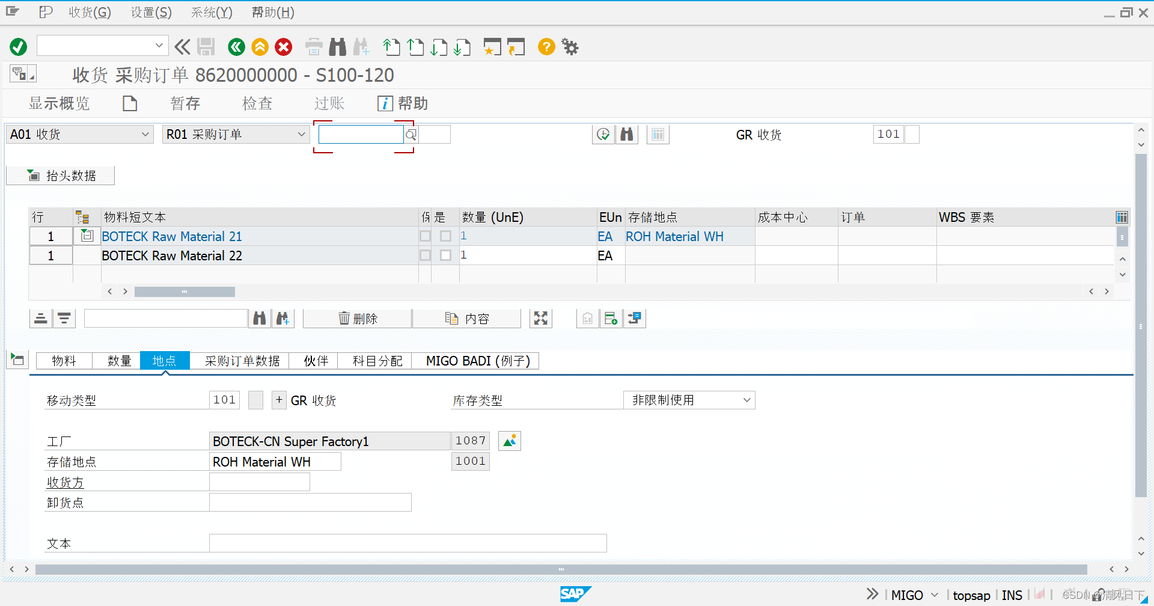The height and width of the screenshot is (606, 1154).
Task: Click the 显示概览 button
Action: 59,103
